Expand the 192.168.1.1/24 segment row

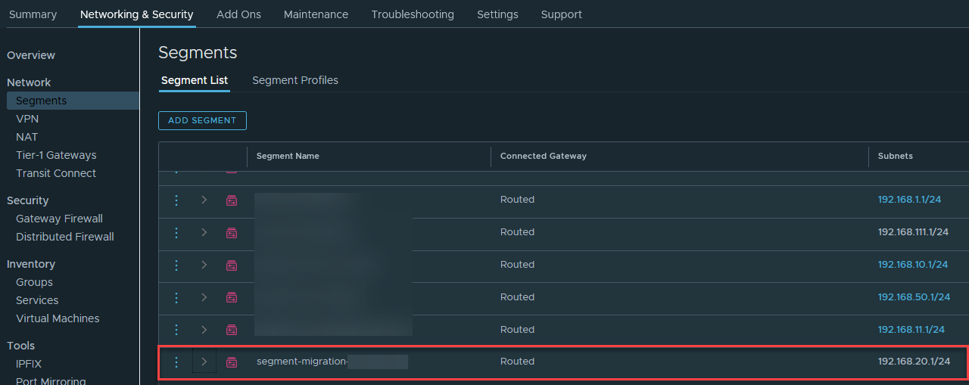point(204,200)
